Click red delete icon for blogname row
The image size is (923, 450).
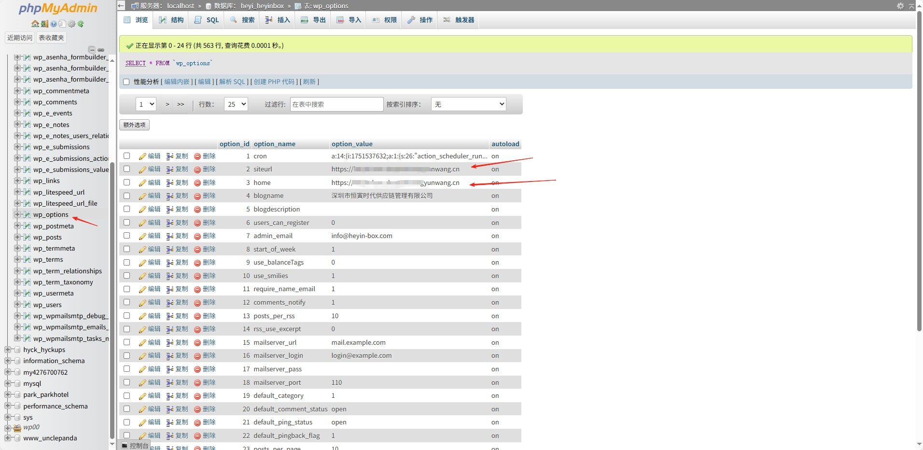click(197, 196)
